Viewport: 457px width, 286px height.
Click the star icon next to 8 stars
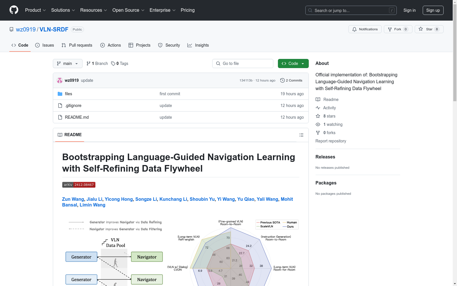point(318,116)
